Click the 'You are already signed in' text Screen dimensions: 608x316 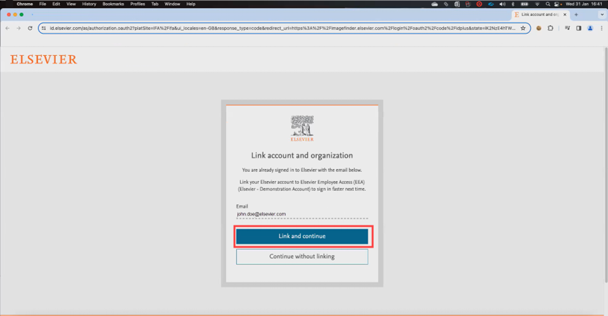pyautogui.click(x=301, y=170)
